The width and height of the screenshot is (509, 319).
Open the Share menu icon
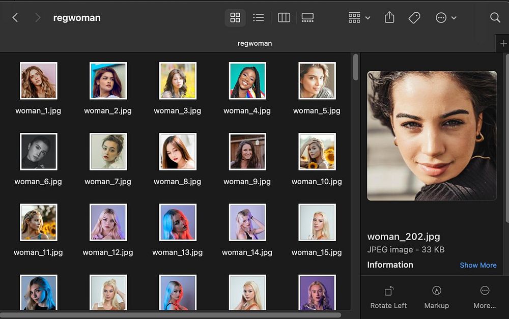click(389, 18)
